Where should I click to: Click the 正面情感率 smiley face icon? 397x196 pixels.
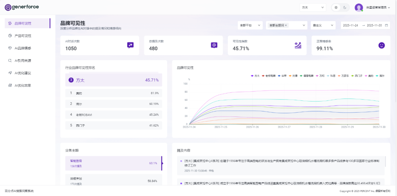click(x=382, y=45)
